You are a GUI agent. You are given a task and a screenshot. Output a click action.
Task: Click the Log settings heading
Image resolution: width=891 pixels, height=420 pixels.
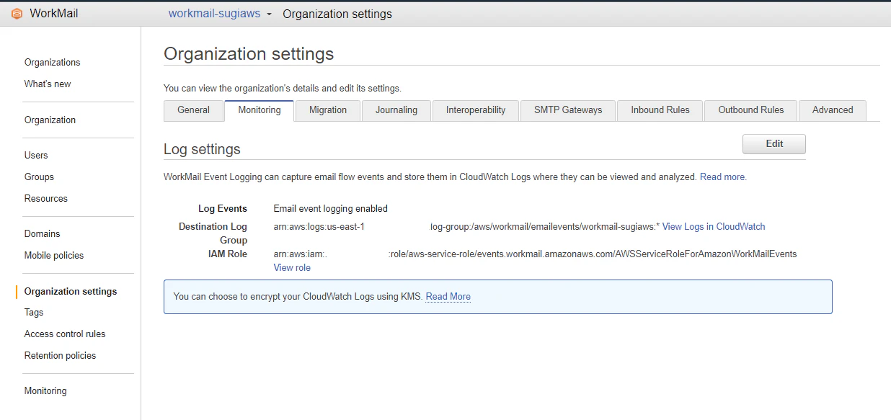click(x=202, y=150)
